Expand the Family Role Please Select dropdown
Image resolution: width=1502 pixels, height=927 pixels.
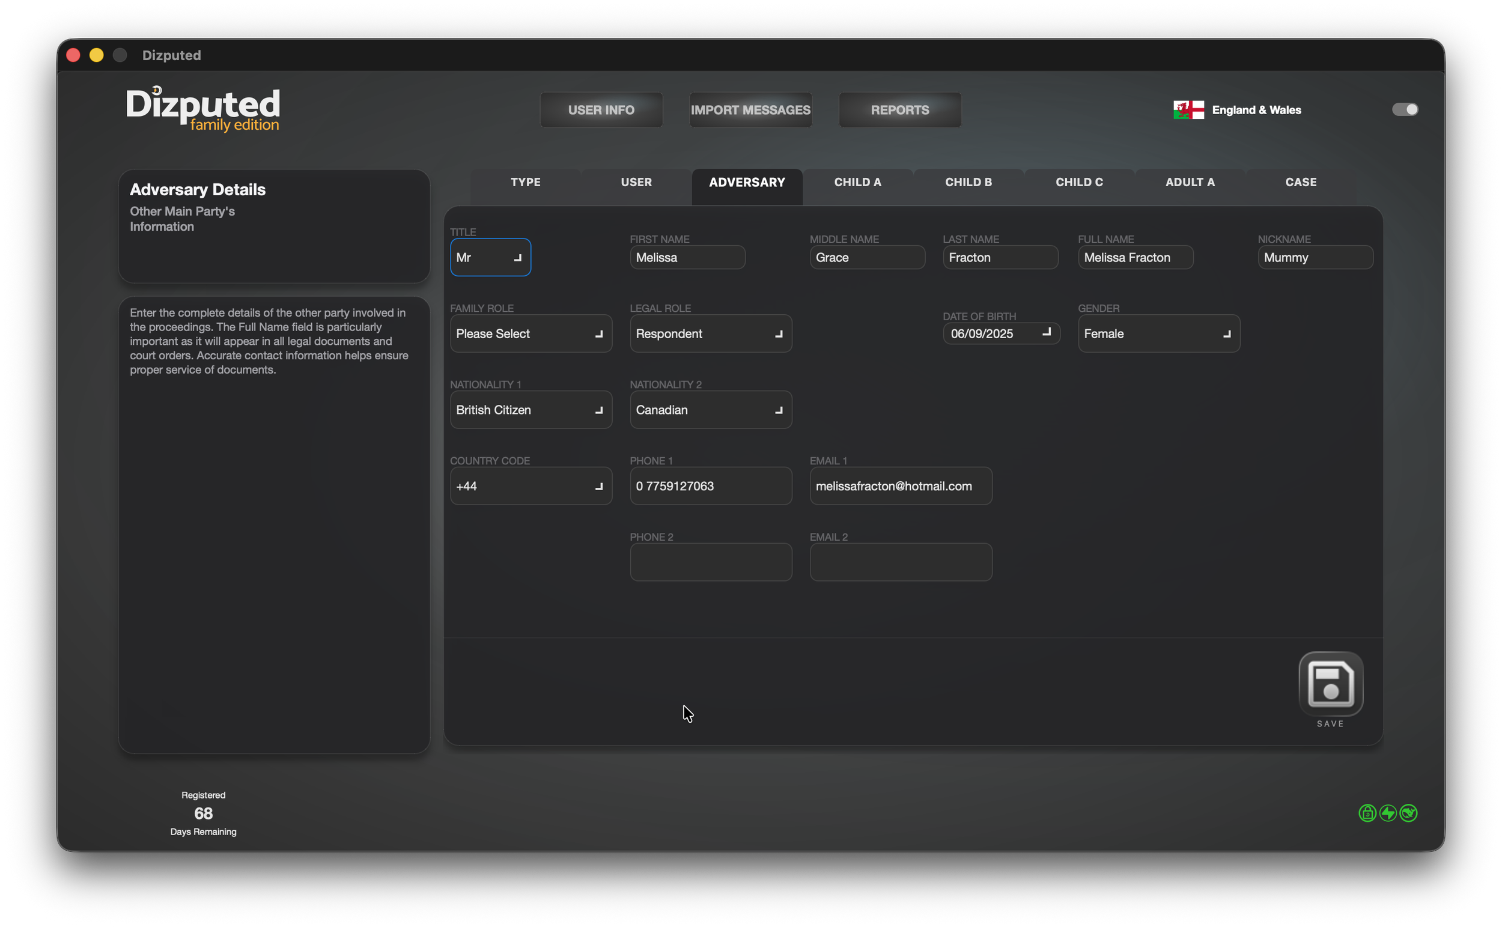pos(531,333)
